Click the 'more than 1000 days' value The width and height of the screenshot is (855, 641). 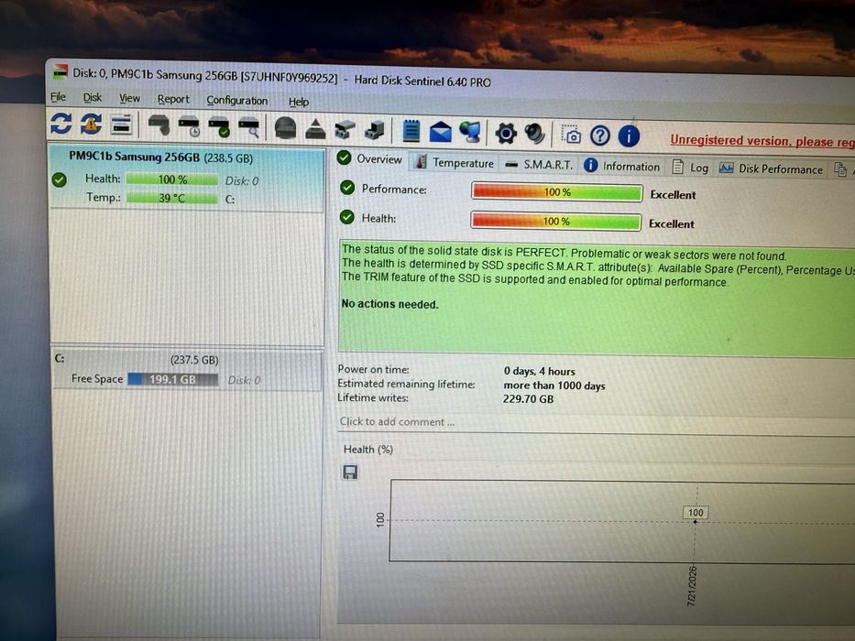point(554,386)
